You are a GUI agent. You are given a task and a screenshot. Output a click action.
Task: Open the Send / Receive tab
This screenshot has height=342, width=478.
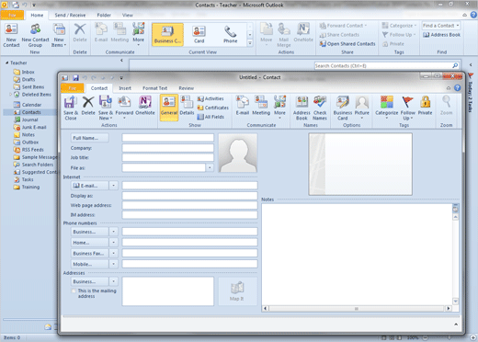coord(70,15)
